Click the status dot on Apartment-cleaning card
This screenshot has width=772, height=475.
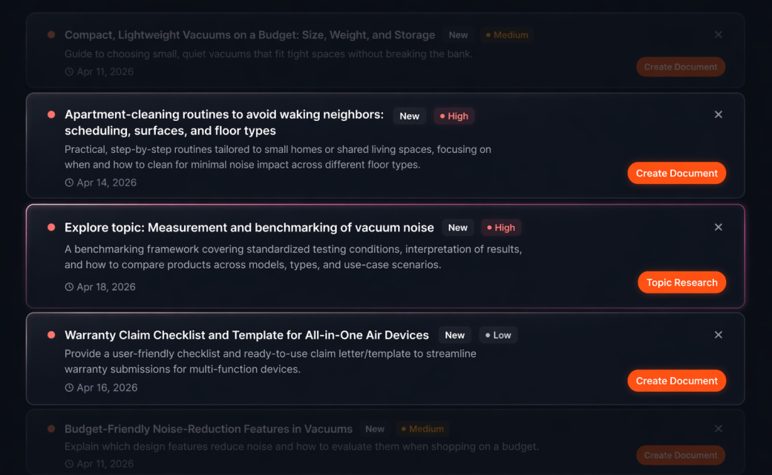click(x=51, y=115)
